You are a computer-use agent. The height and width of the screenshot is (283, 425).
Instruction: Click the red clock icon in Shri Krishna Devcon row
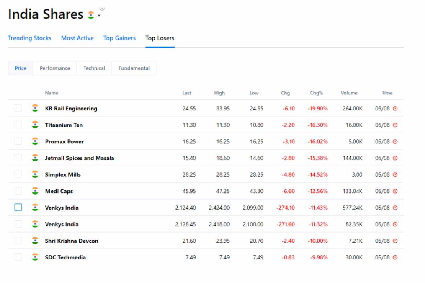[395, 241]
